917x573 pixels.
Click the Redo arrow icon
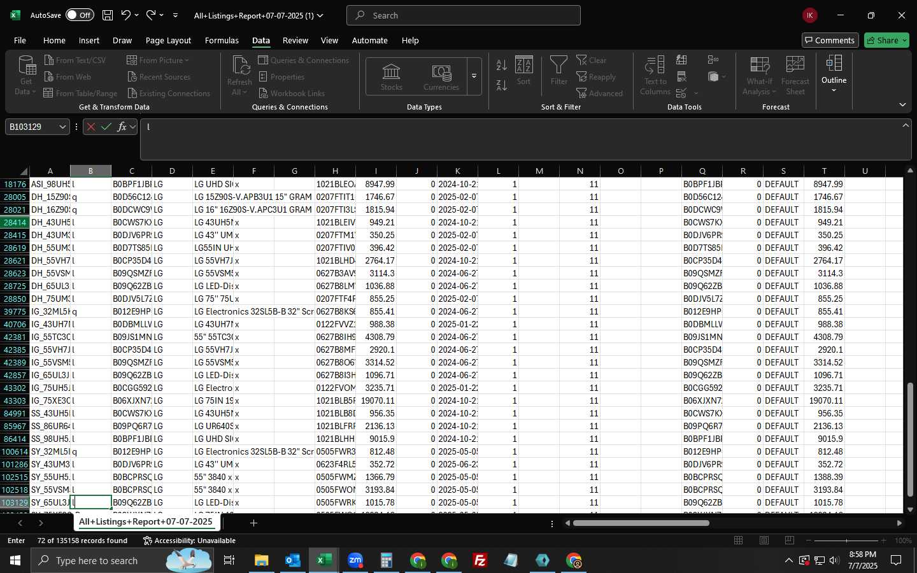click(151, 15)
